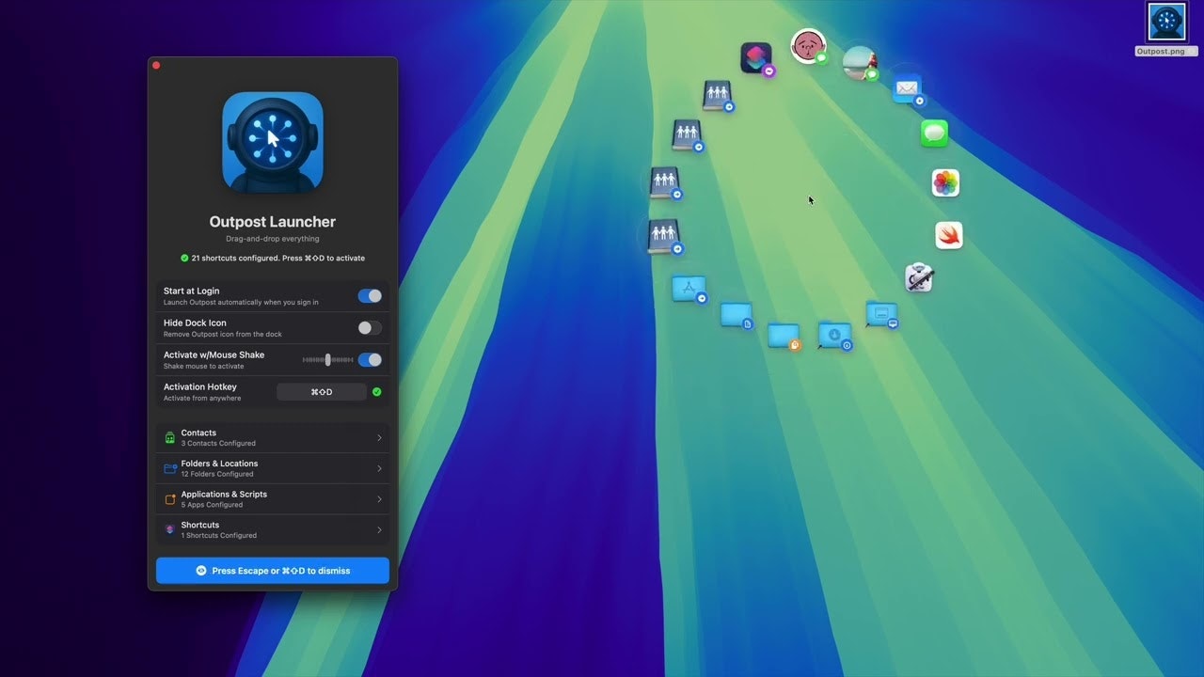Image resolution: width=1204 pixels, height=677 pixels.
Task: Click the green checkmark beside the hotkey field
Action: [x=377, y=392]
